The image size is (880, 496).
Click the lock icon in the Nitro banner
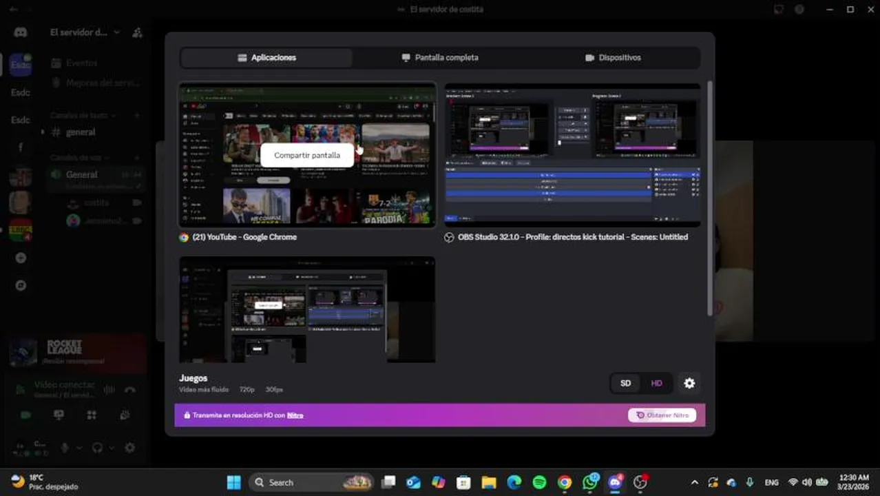(x=187, y=415)
